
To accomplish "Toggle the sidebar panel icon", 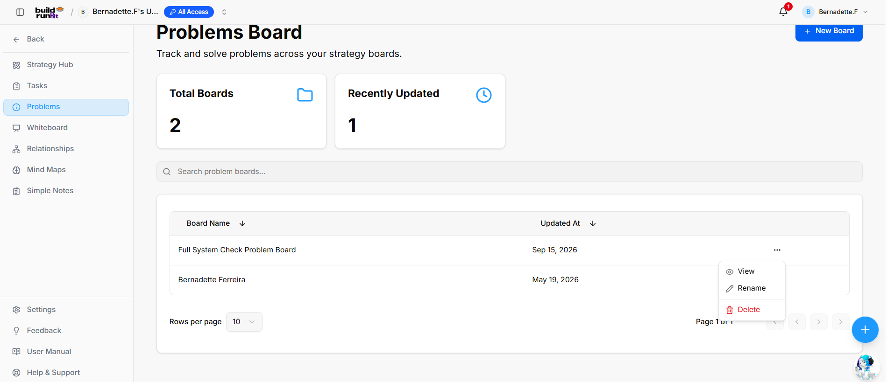I will (20, 12).
